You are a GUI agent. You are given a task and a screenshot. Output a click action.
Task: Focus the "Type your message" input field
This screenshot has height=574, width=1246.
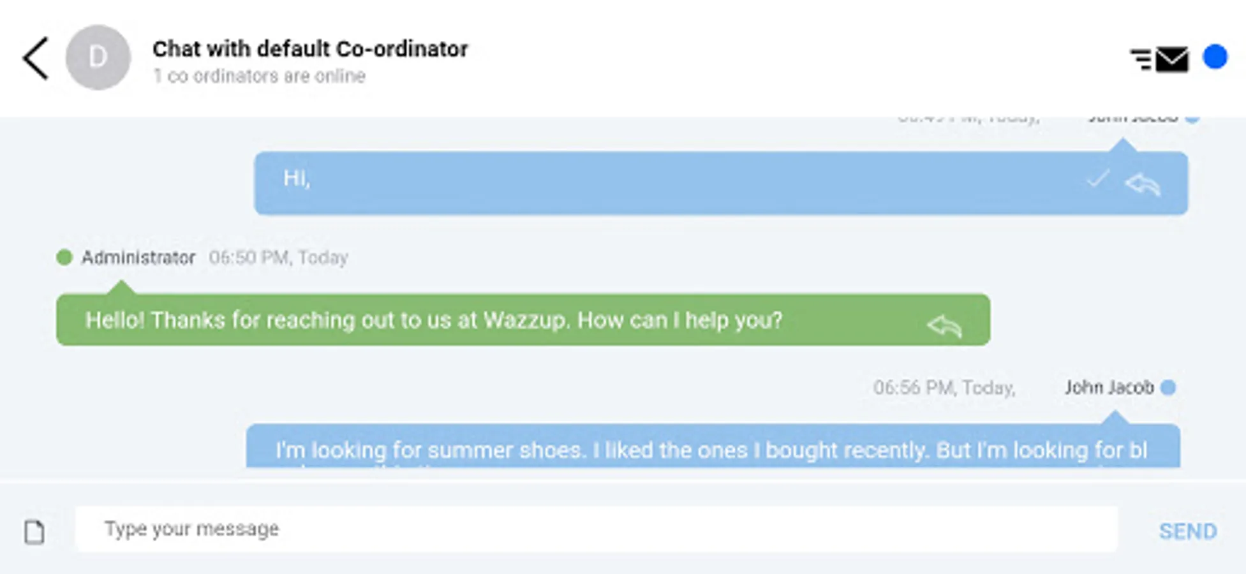[x=596, y=529]
